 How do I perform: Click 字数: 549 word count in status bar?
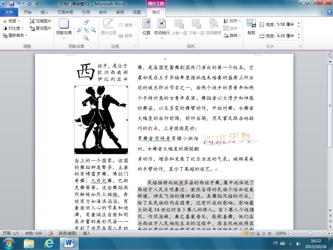click(x=33, y=233)
